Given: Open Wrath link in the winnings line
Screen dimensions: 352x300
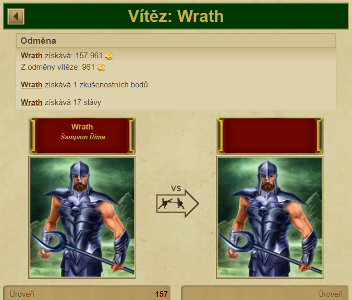Looking at the screenshot, I should point(32,56).
